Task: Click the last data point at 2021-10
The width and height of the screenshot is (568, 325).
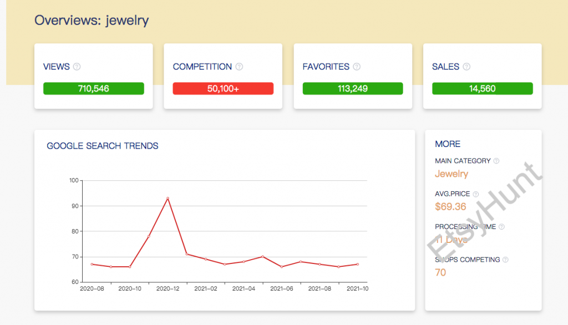Action: 357,264
